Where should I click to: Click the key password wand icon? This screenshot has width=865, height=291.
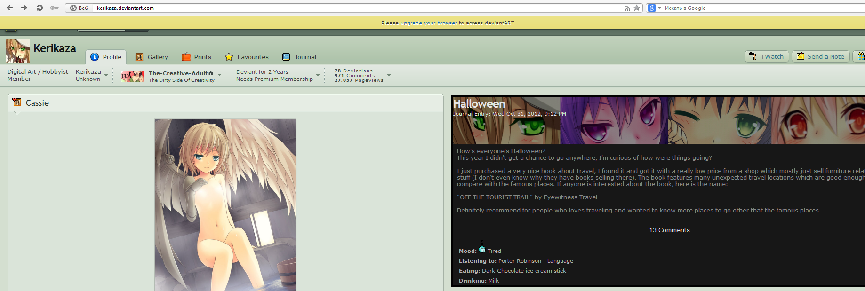tap(55, 8)
